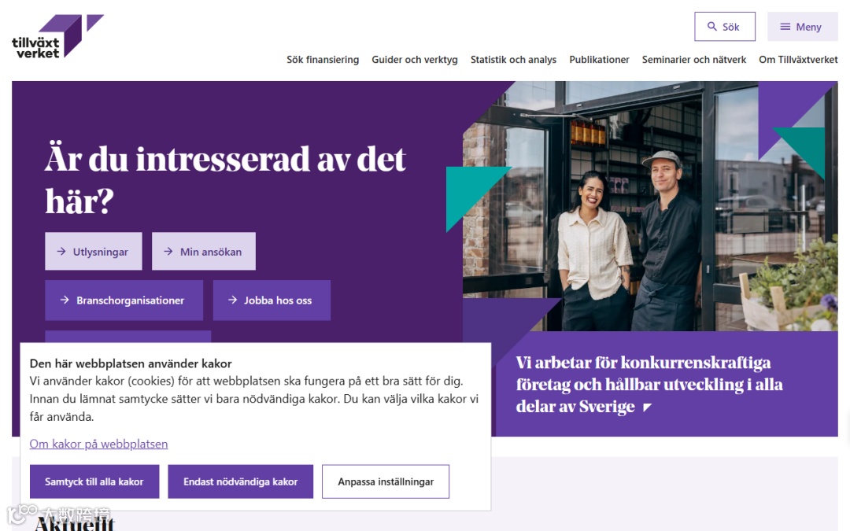Click the triangle arrow after 'delar av Sverige'
Screen dimensions: 850x531
click(x=647, y=407)
